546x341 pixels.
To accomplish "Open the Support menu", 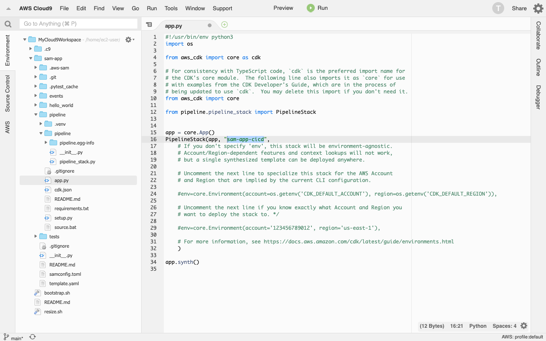I will [x=222, y=8].
